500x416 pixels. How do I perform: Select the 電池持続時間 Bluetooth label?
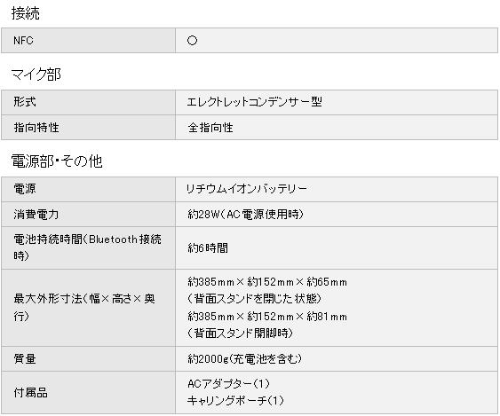tap(87, 247)
